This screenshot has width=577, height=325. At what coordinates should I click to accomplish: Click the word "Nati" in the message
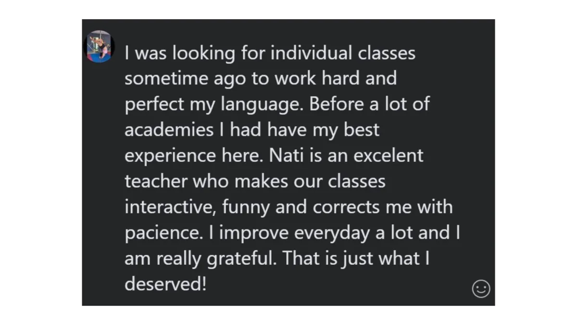(285, 156)
